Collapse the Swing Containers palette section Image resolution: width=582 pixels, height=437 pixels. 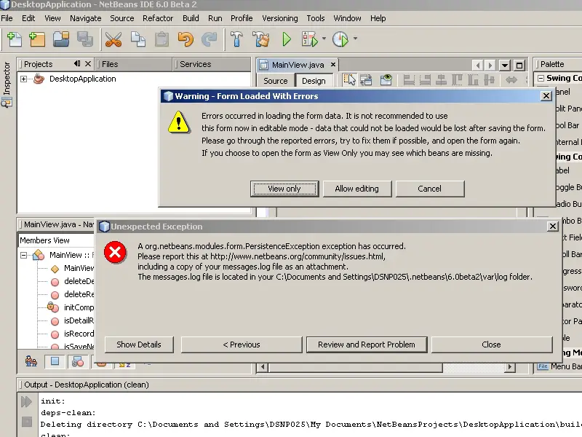(x=541, y=78)
